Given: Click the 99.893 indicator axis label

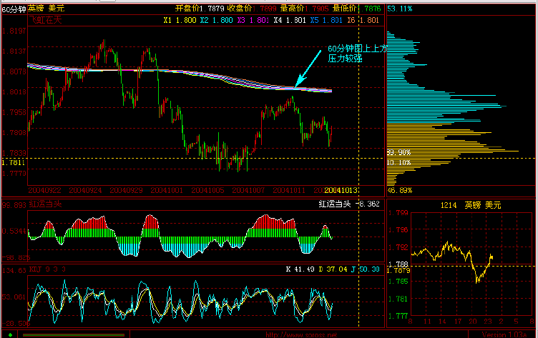Looking at the screenshot, I should [x=14, y=205].
